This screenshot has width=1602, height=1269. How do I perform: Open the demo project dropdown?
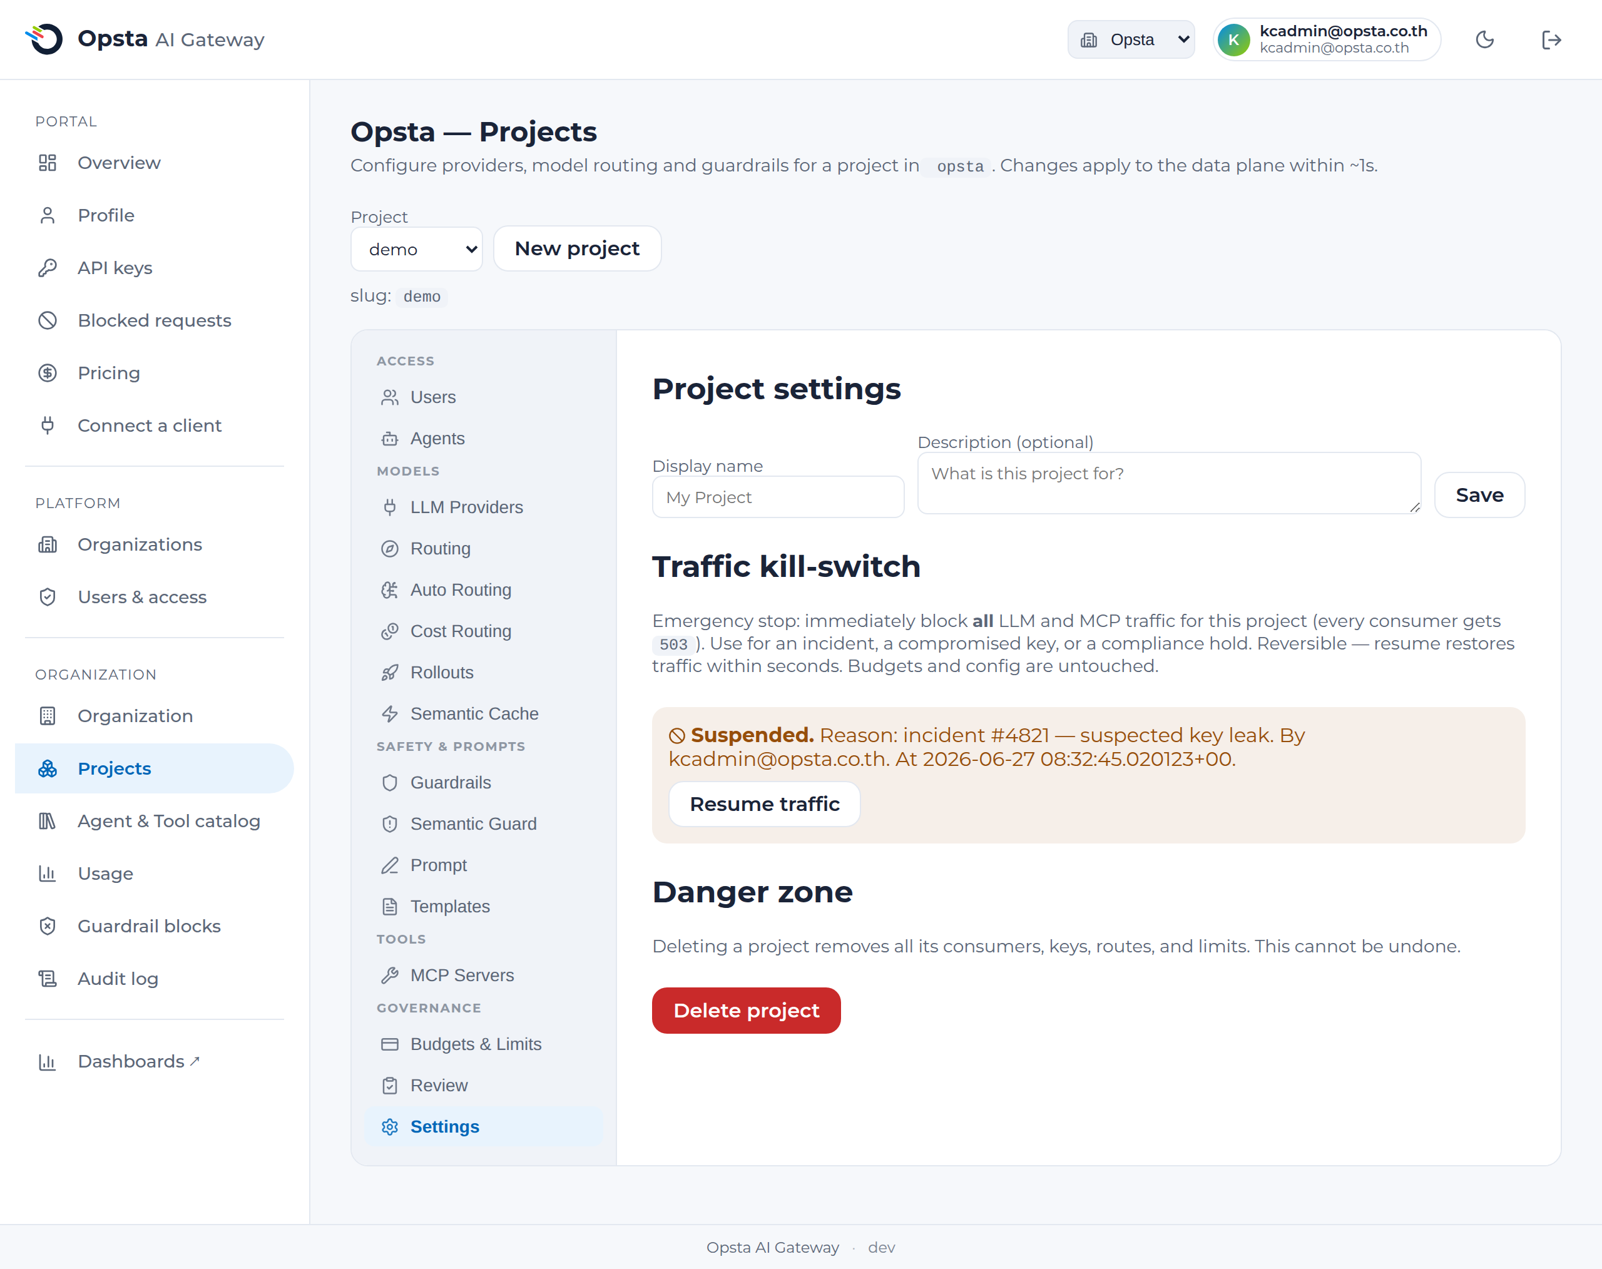(416, 249)
